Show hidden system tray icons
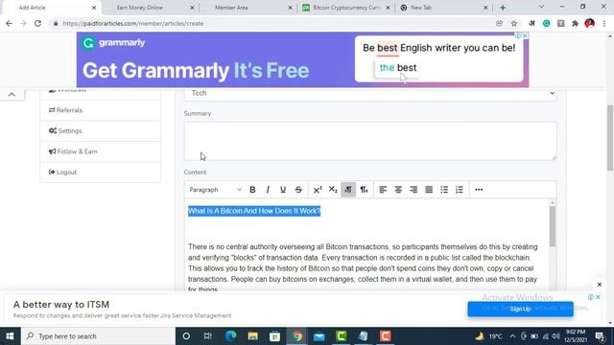Screen dimensions: 614x345 (x=512, y=336)
